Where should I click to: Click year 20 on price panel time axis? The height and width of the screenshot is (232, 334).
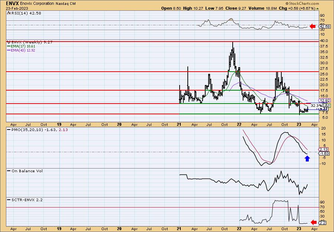[x=119, y=124]
